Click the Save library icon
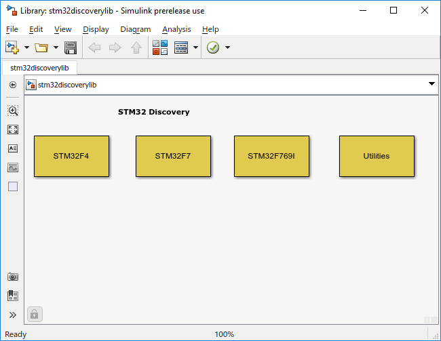The height and width of the screenshot is (341, 441). [x=70, y=47]
